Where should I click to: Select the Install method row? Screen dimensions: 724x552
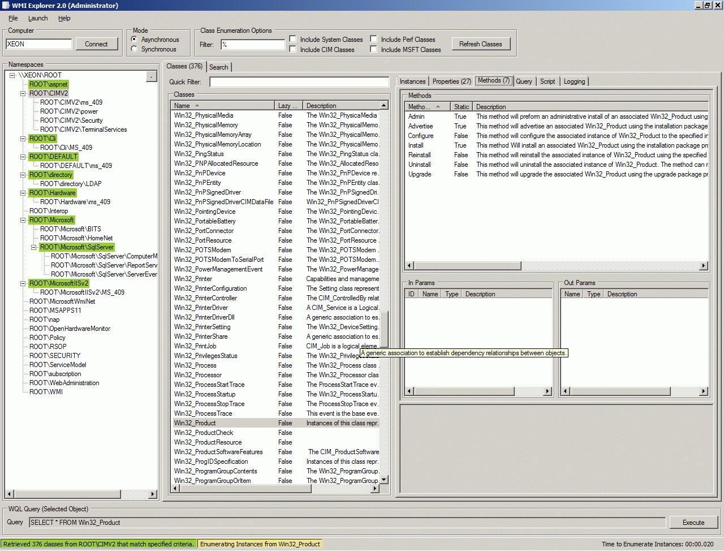pyautogui.click(x=557, y=145)
